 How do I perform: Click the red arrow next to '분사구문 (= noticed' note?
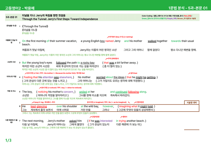40,88
